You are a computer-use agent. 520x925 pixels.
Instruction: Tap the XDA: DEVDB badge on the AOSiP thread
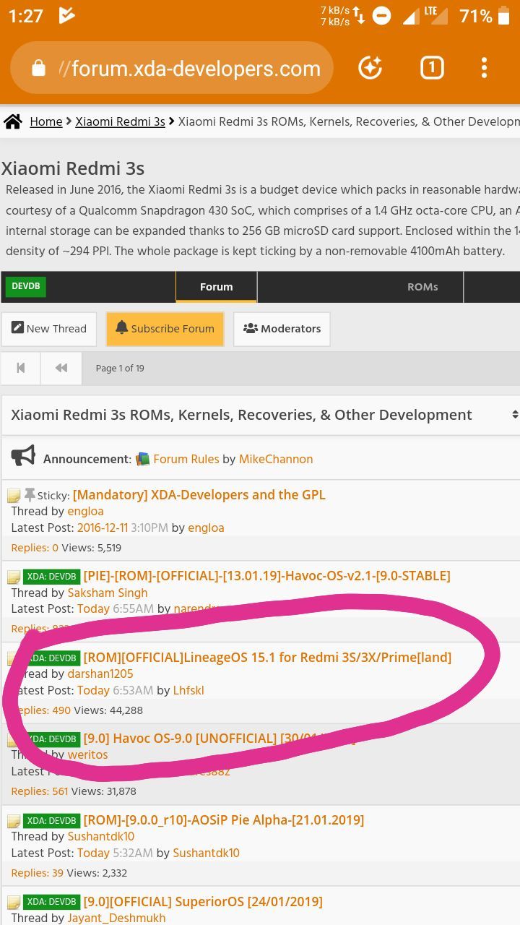coord(51,820)
